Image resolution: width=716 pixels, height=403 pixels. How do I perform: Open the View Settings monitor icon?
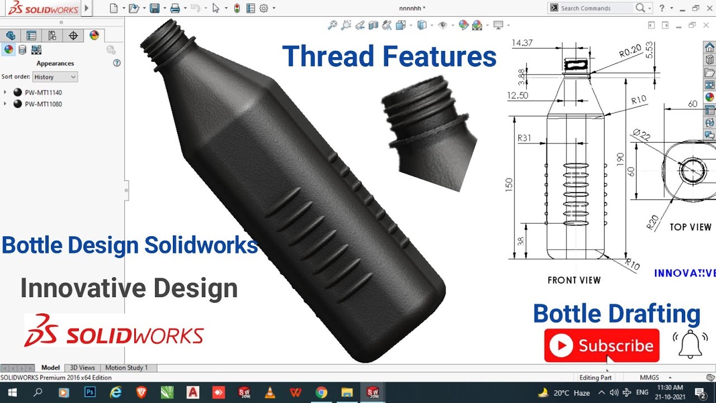(x=498, y=25)
